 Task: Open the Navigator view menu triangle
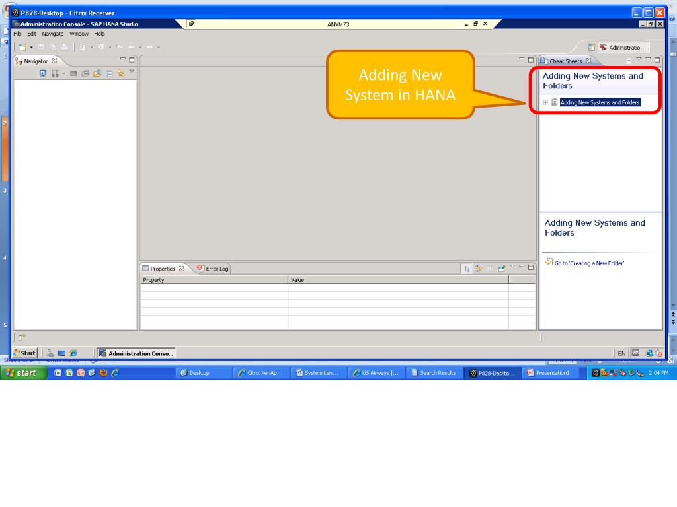click(x=132, y=71)
